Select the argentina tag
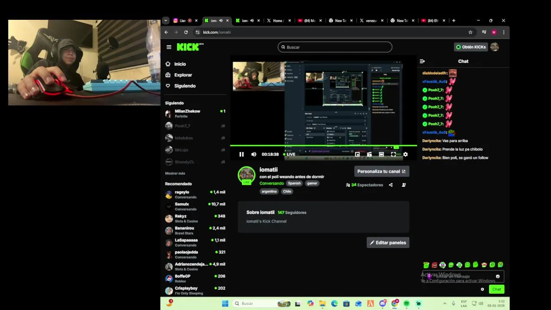The image size is (551, 310). coord(269,191)
